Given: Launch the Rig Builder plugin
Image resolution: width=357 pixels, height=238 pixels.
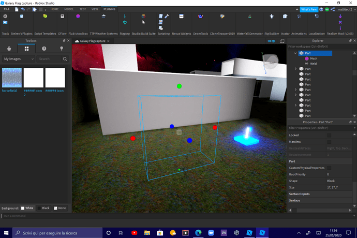Looking at the screenshot, I should pyautogui.click(x=272, y=16).
